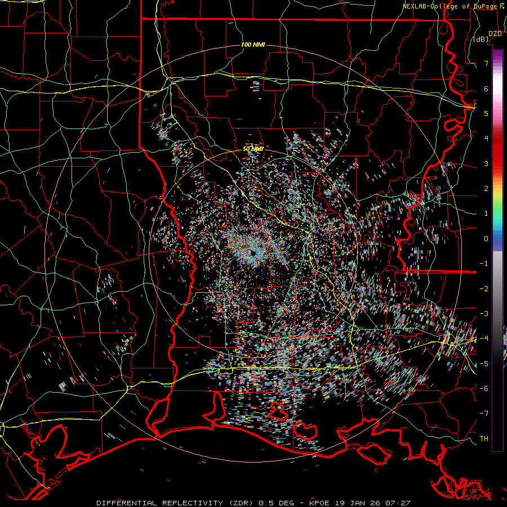Click the -2 dB value on the scale
507x507 pixels.
pos(484,288)
